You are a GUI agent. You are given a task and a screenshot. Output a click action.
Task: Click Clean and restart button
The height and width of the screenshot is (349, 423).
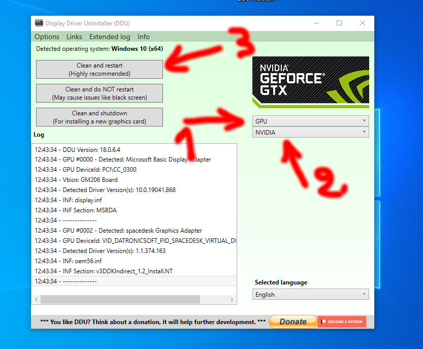click(100, 70)
